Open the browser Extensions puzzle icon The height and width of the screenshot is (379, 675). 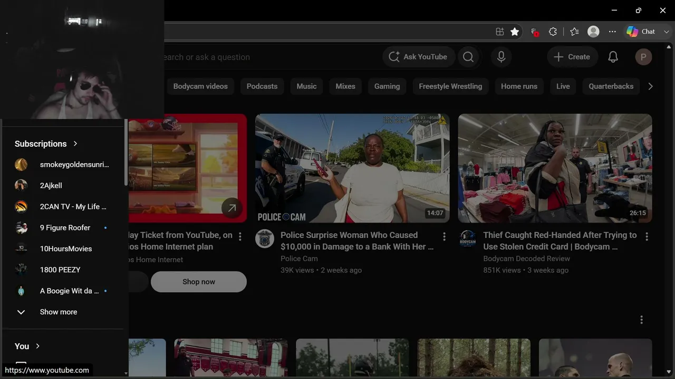(x=553, y=32)
